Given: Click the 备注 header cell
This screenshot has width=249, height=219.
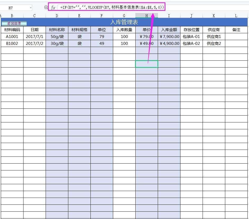Looking at the screenshot, I should coord(236,30).
